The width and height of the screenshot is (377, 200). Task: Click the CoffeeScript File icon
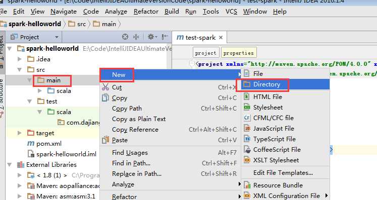(x=247, y=149)
